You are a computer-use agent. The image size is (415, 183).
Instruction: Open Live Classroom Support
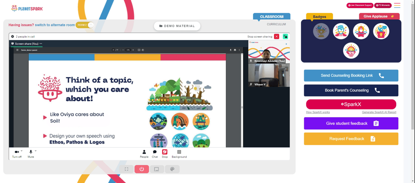coord(360,5)
